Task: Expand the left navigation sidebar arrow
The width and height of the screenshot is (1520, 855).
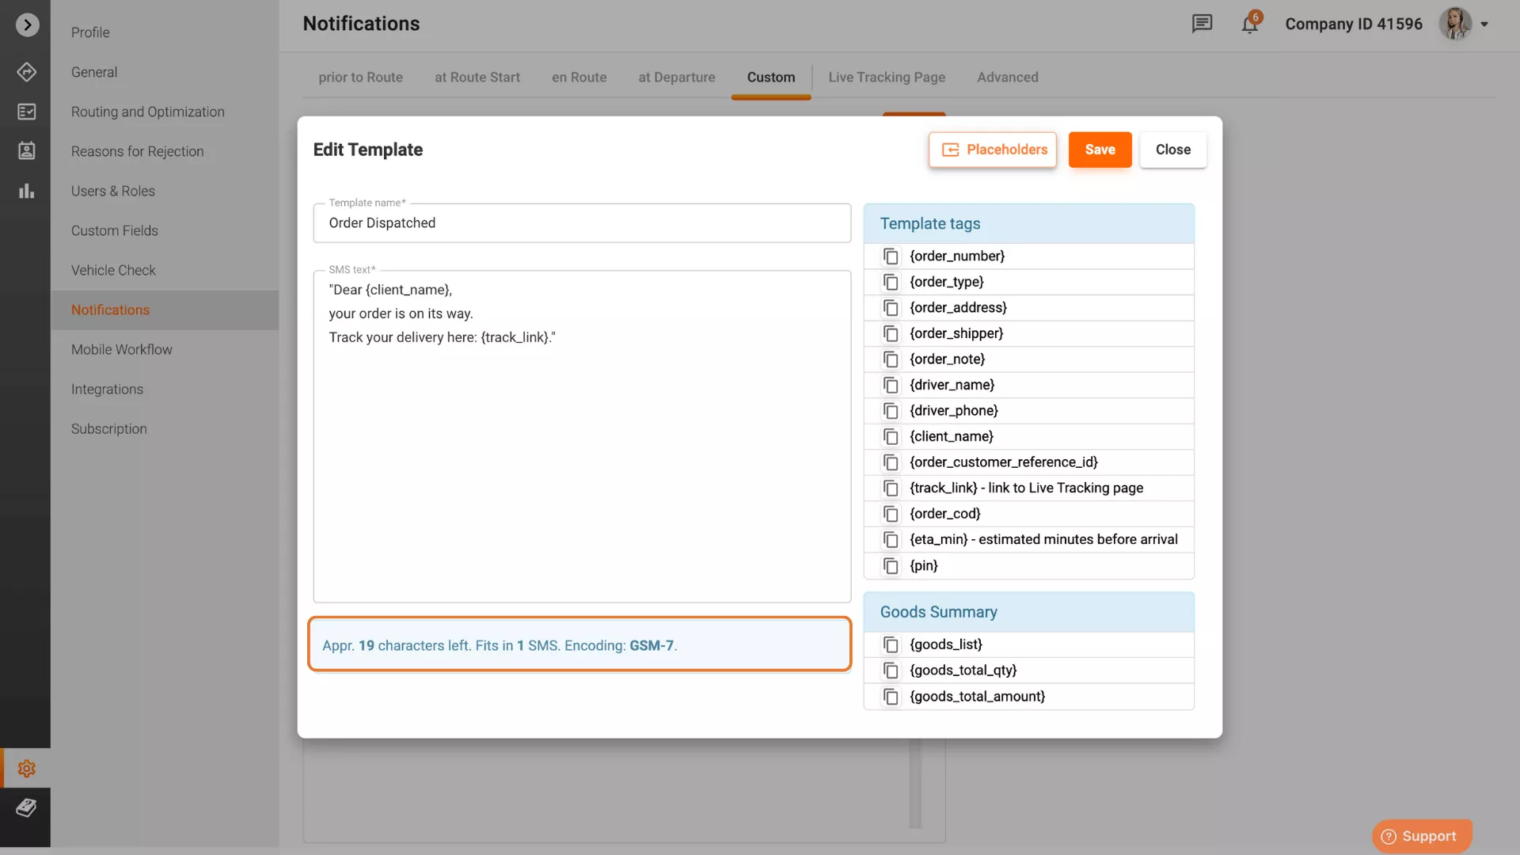Action: [27, 25]
